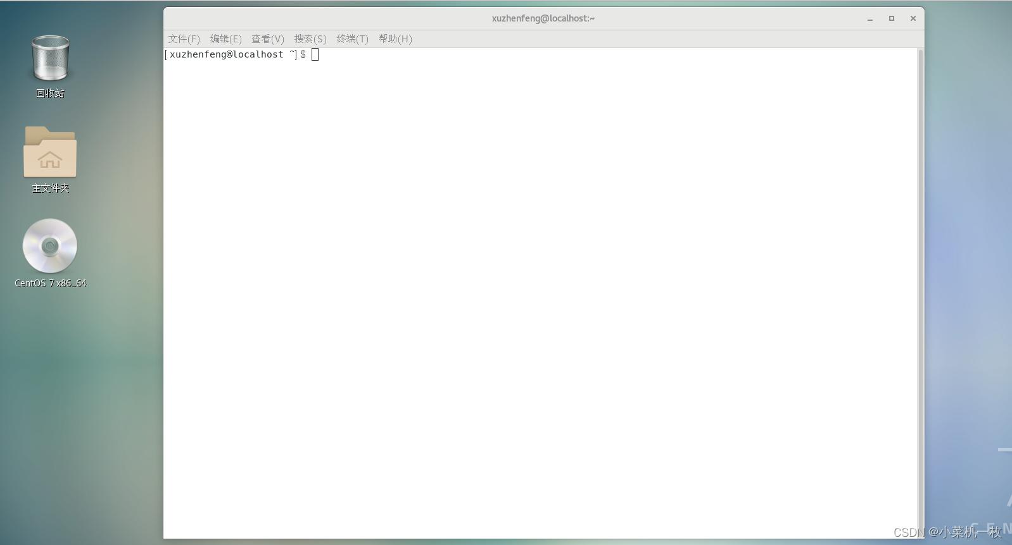Click the 回收站 label text
Image resolution: width=1012 pixels, height=545 pixels.
(50, 93)
